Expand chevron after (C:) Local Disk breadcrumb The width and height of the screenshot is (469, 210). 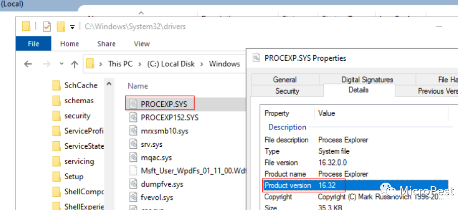tap(202, 64)
